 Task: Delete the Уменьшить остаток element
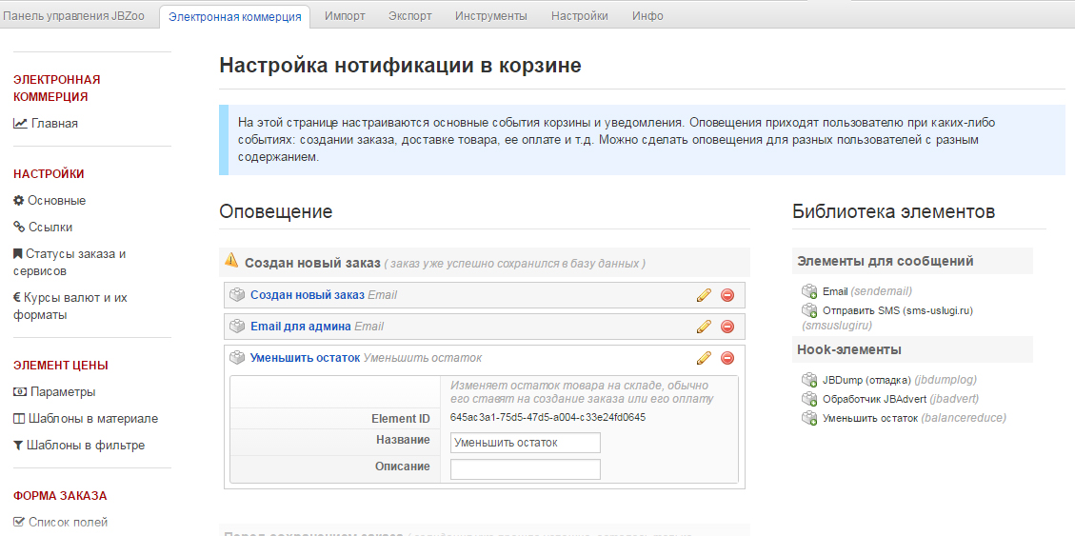[727, 358]
